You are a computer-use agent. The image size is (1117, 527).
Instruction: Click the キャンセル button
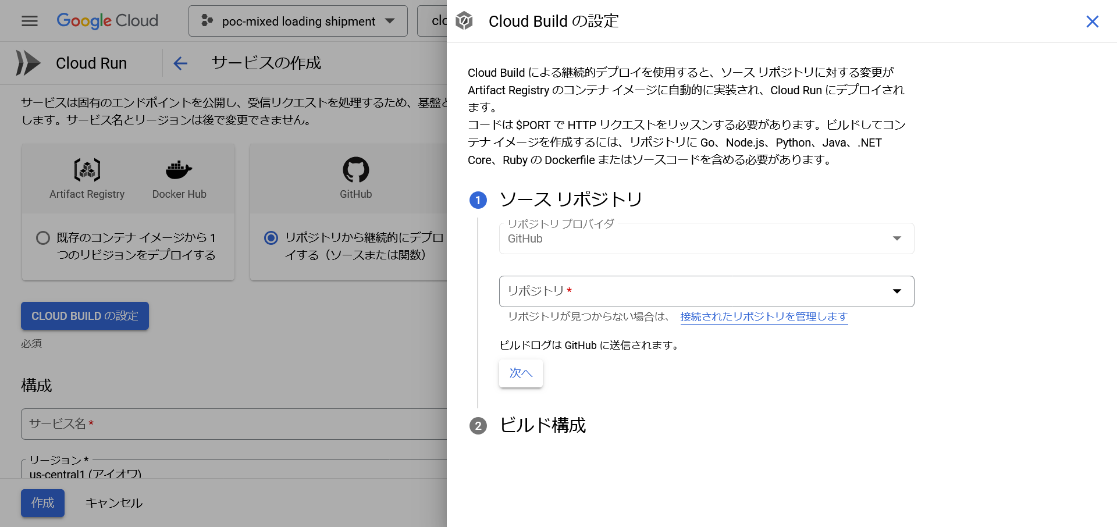pyautogui.click(x=114, y=503)
